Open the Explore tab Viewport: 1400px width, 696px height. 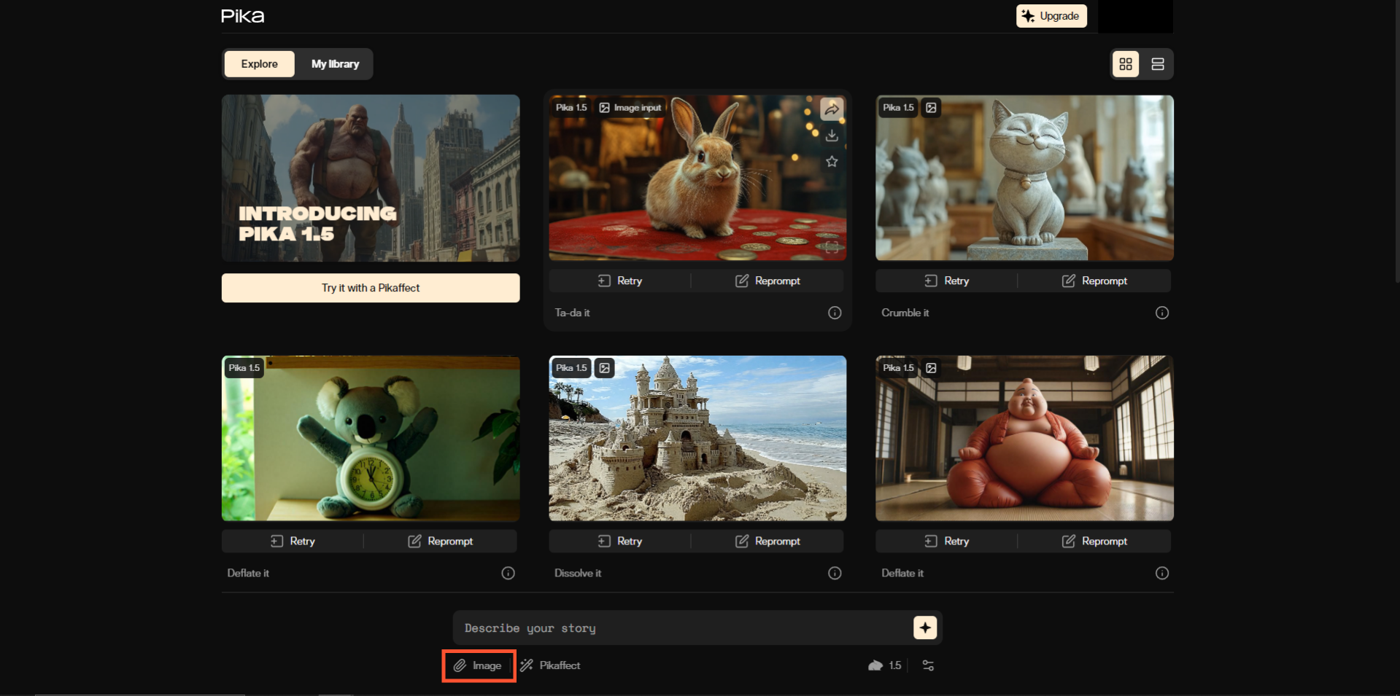click(259, 64)
